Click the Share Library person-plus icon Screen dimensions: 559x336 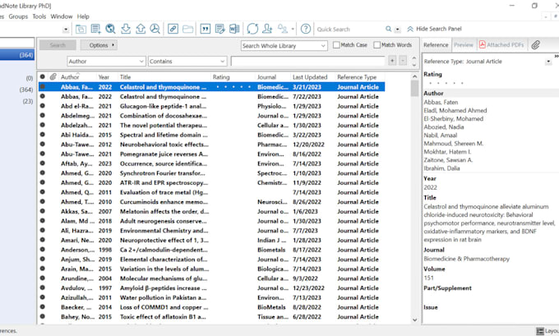point(267,29)
